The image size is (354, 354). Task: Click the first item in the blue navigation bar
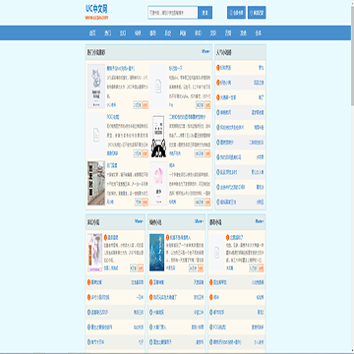click(x=92, y=33)
